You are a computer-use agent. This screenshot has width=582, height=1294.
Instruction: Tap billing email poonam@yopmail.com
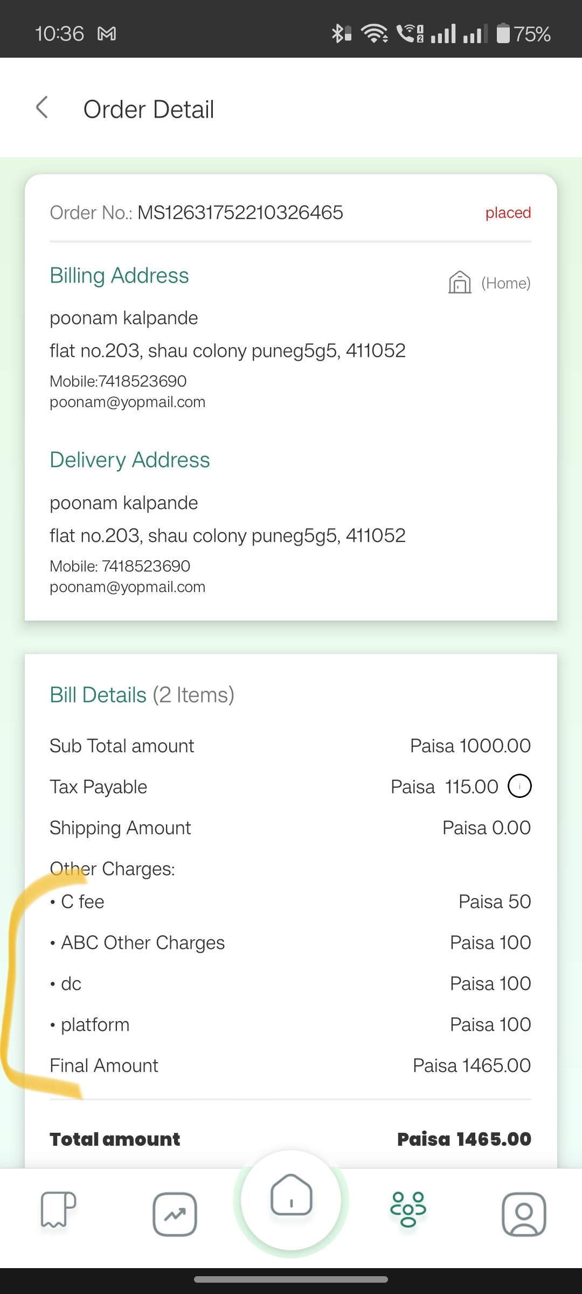[x=127, y=402]
